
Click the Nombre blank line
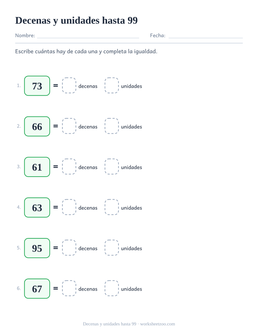pyautogui.click(x=88, y=38)
